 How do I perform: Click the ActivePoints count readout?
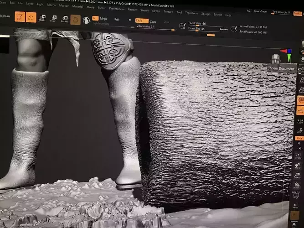click(253, 27)
